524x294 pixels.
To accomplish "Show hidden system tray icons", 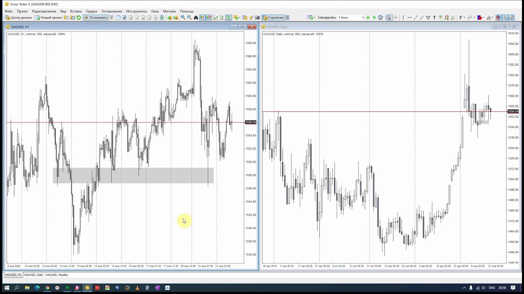I will [x=465, y=288].
